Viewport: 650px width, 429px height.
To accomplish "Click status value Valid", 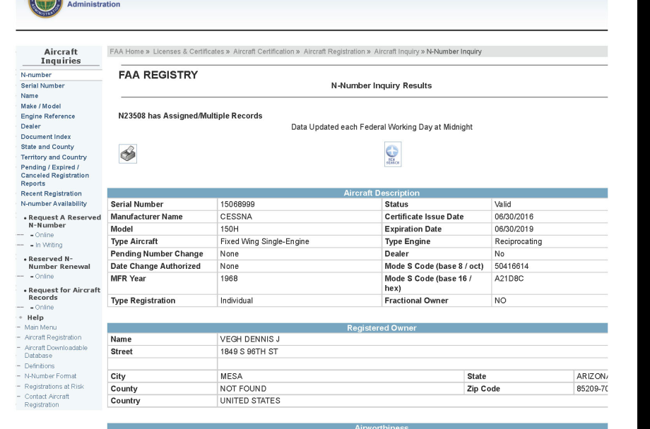I will 503,205.
